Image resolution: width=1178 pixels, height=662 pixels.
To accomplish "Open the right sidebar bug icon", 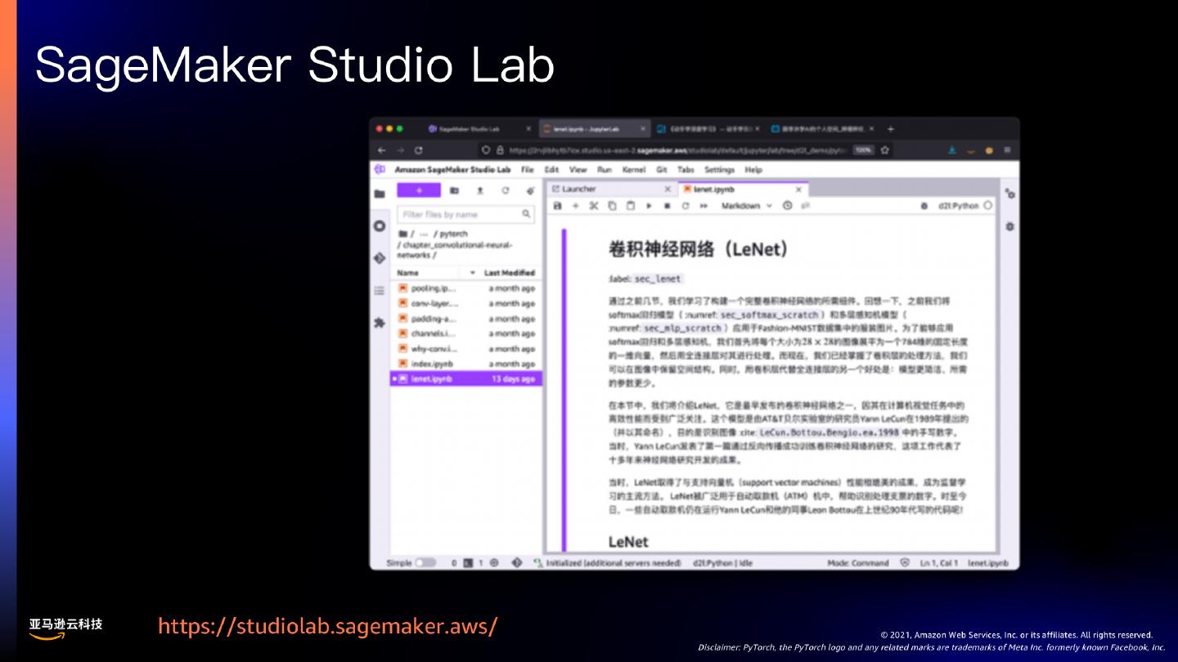I will [1010, 226].
